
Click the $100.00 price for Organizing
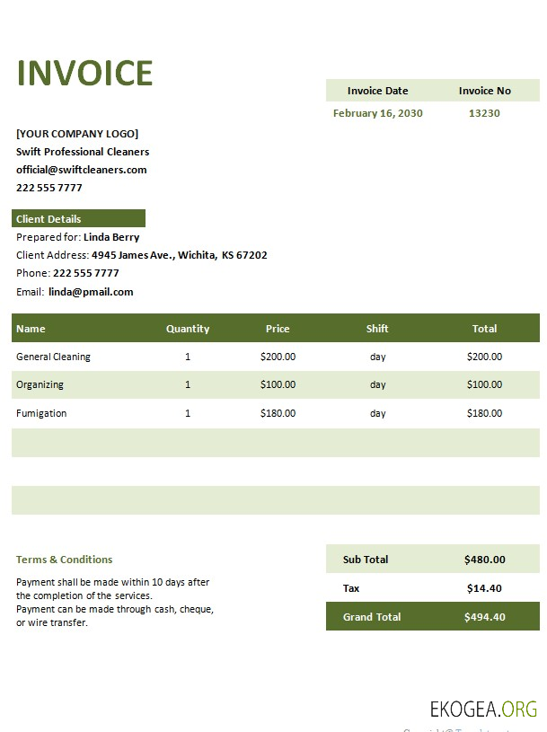[x=278, y=384]
